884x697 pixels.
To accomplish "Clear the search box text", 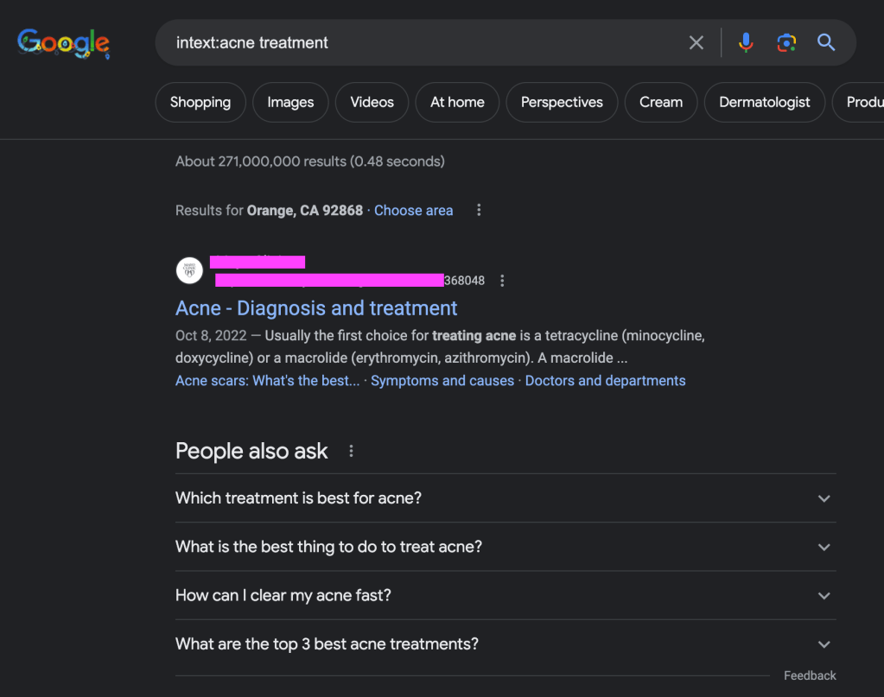I will pos(696,42).
